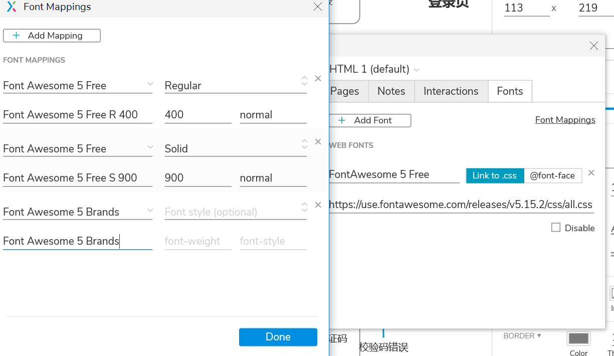This screenshot has width=614, height=356.
Task: Open the Notes tab
Action: (391, 91)
